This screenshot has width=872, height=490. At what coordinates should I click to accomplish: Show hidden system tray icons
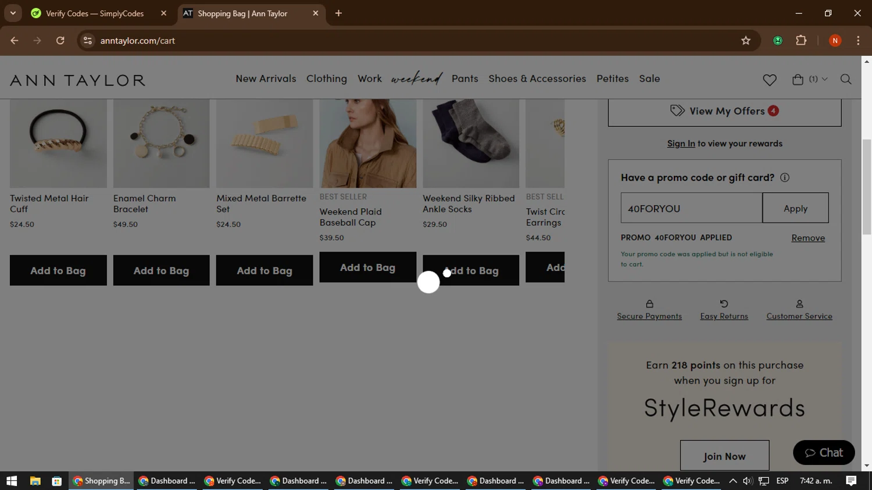pyautogui.click(x=732, y=481)
